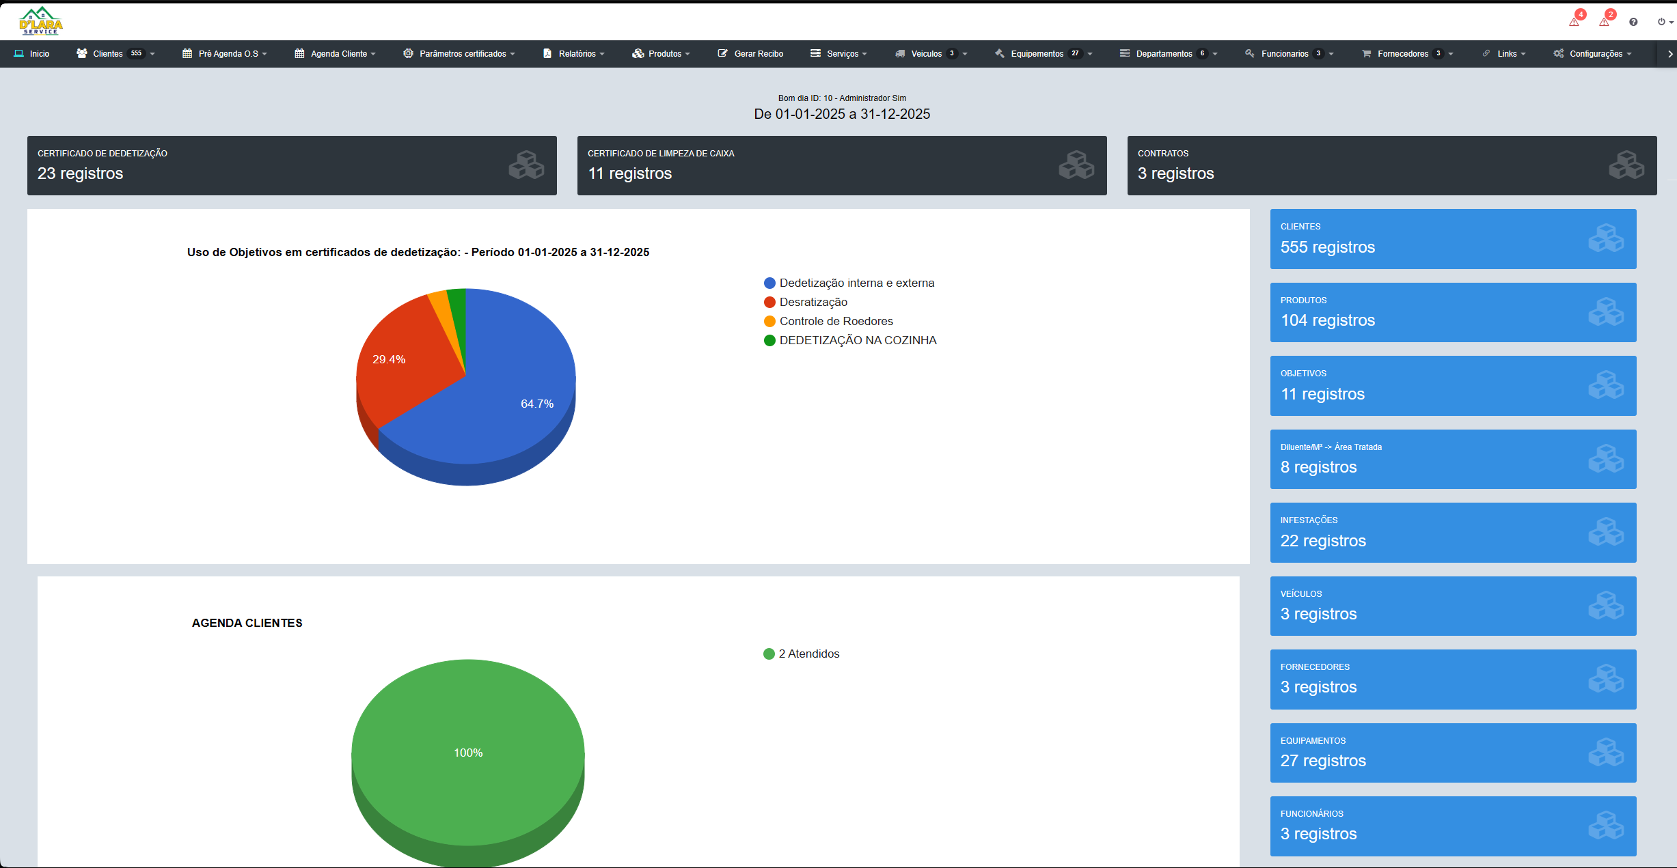Click right arrow to scroll navbar
The width and height of the screenshot is (1677, 868).
pos(1669,54)
